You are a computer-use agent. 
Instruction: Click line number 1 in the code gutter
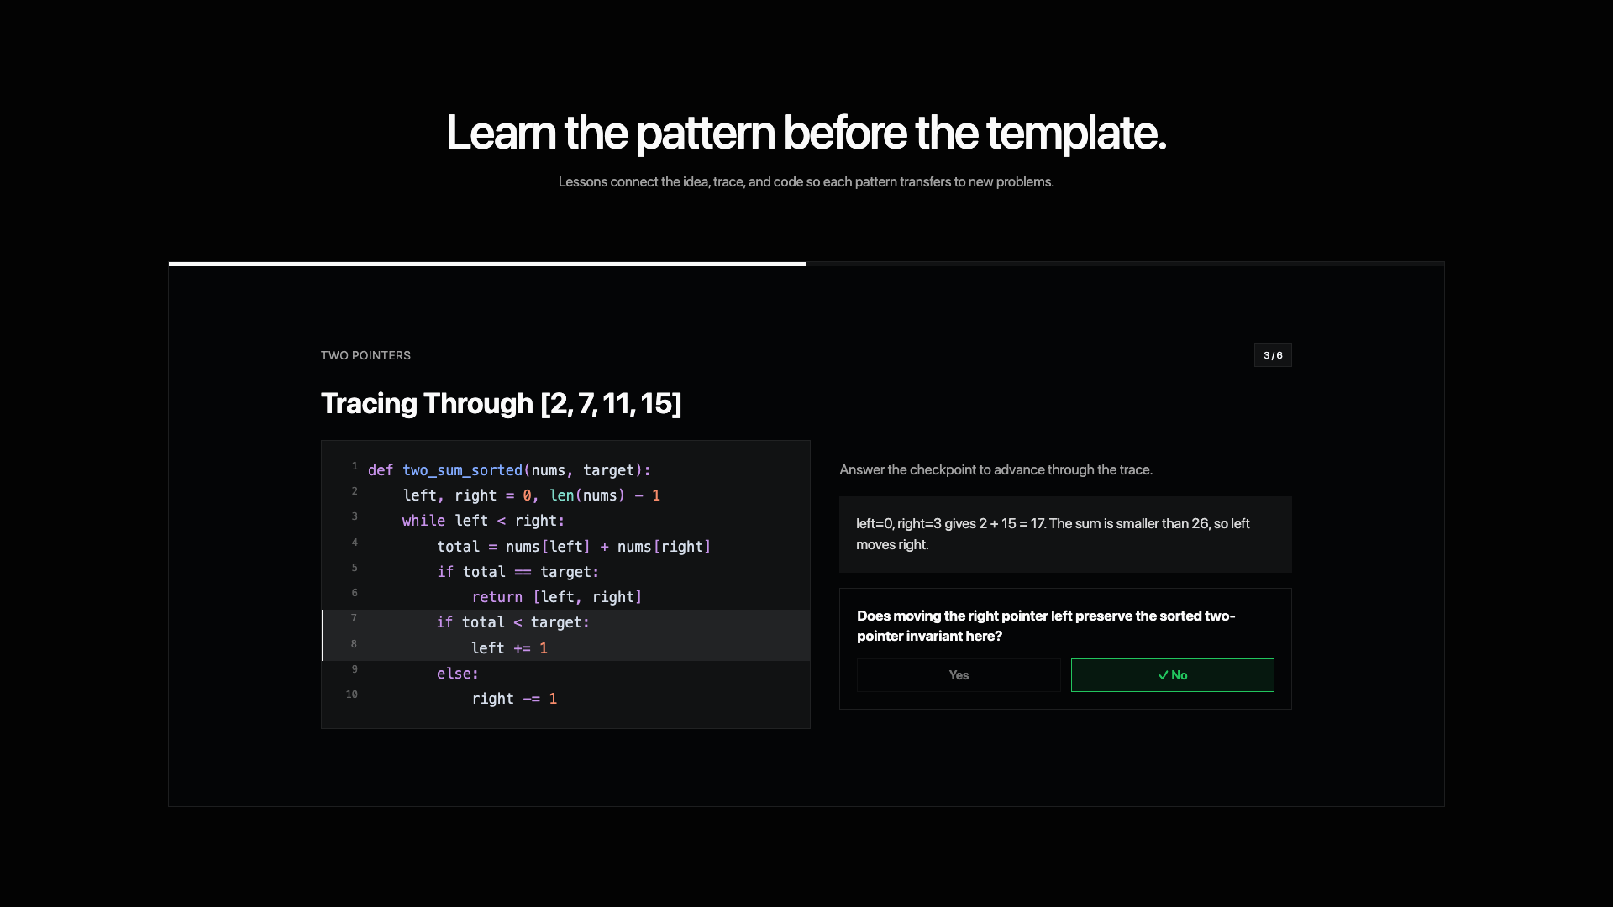[x=354, y=466]
